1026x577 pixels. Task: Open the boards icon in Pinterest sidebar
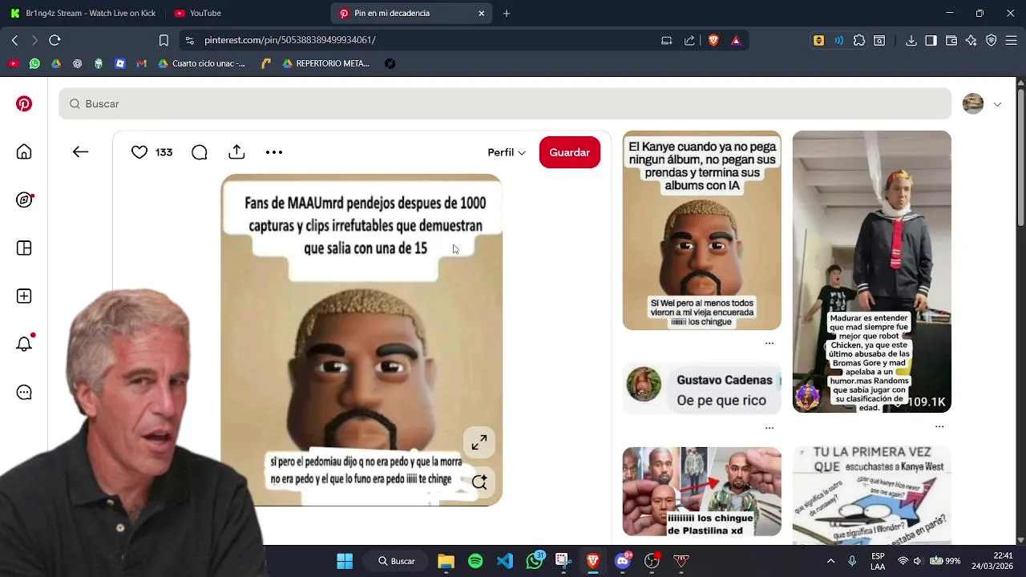point(24,248)
